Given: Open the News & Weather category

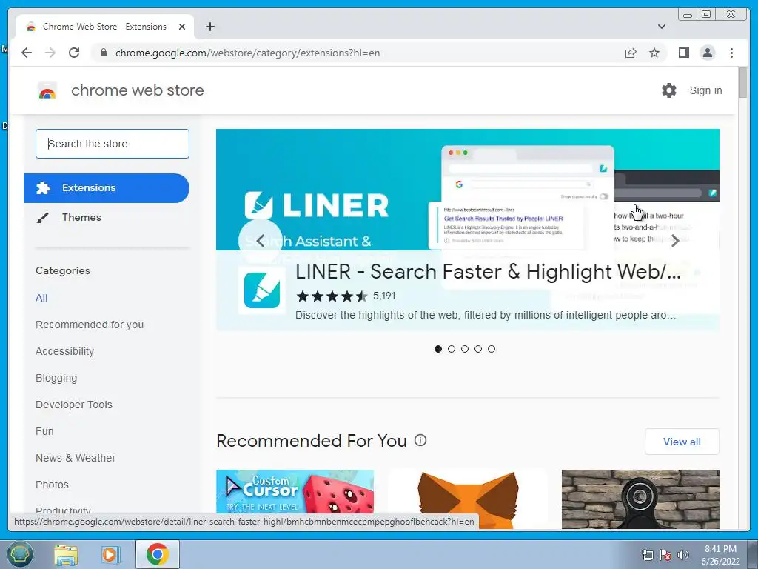Looking at the screenshot, I should pyautogui.click(x=76, y=458).
